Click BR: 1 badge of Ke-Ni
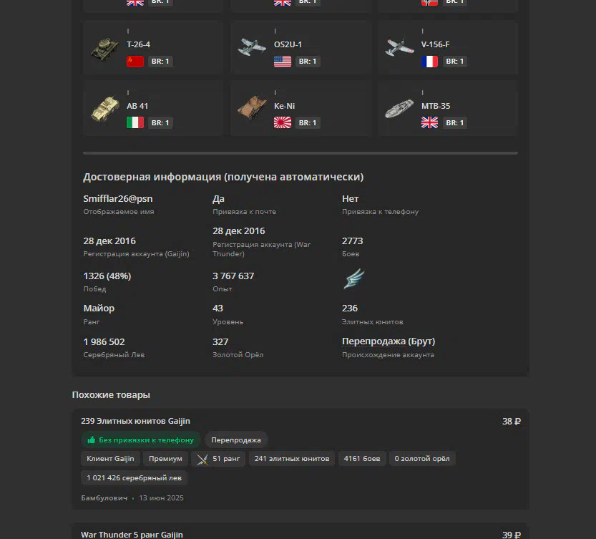596x539 pixels. (x=308, y=123)
